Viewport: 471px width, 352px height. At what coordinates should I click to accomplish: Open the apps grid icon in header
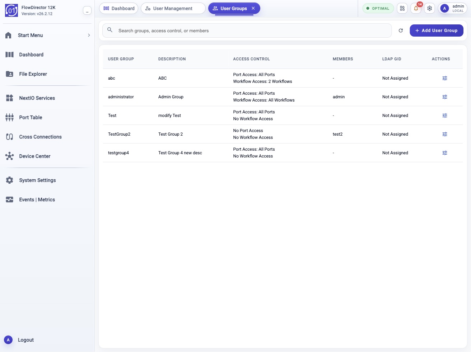coord(402,8)
